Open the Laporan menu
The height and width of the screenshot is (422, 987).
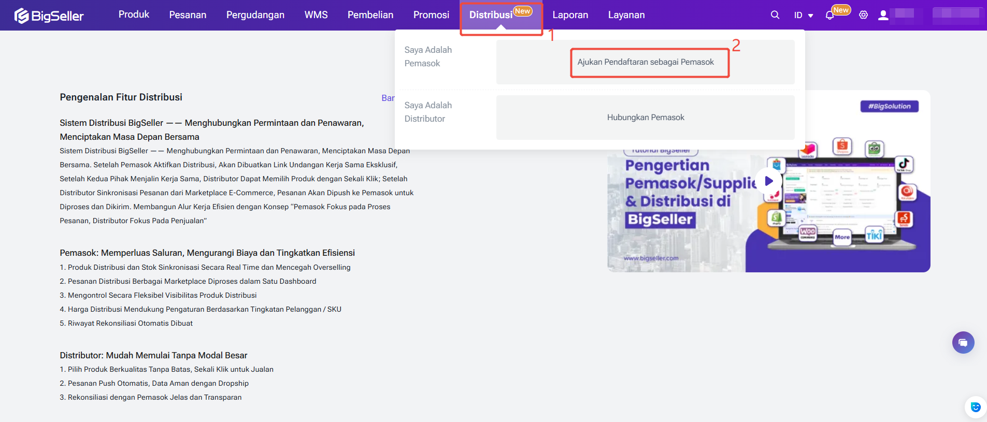570,15
